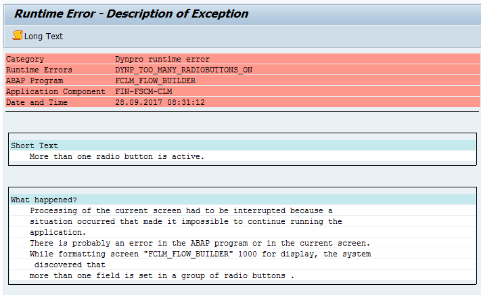The image size is (481, 295).
Task: Select the Runtime Errors label
Action: 39,70
